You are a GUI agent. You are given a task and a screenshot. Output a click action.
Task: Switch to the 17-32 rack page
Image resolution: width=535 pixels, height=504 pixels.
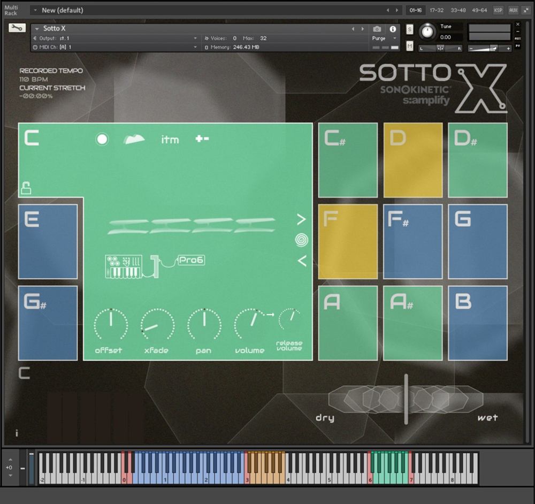[x=437, y=10]
